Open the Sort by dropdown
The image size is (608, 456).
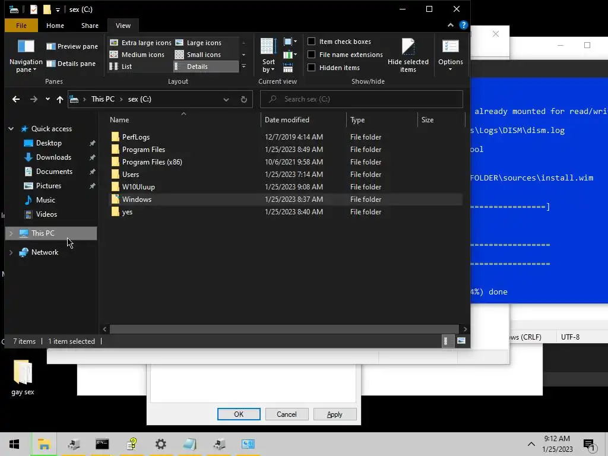(268, 56)
